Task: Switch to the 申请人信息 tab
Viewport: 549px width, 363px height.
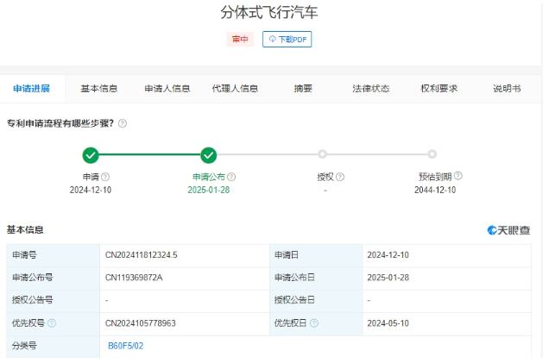Action: coord(167,89)
